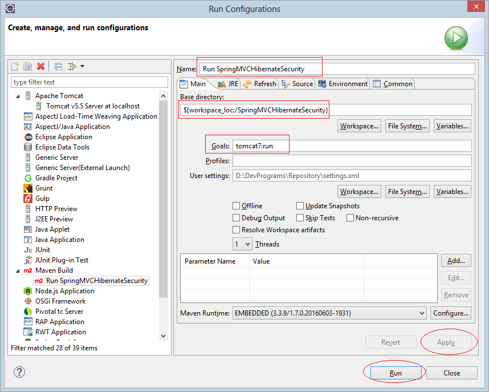Switch to the Environment tab

point(343,84)
